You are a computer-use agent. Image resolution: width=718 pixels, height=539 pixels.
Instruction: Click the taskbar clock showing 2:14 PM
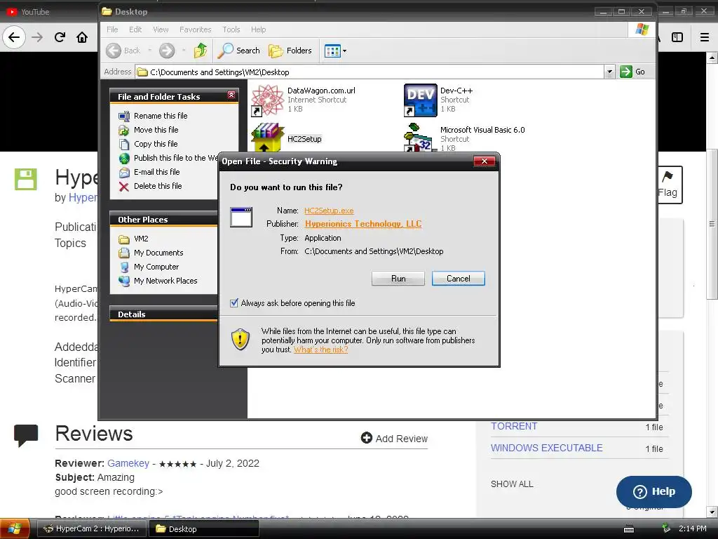click(692, 528)
